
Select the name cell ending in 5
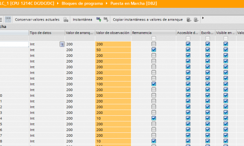(x=14, y=124)
